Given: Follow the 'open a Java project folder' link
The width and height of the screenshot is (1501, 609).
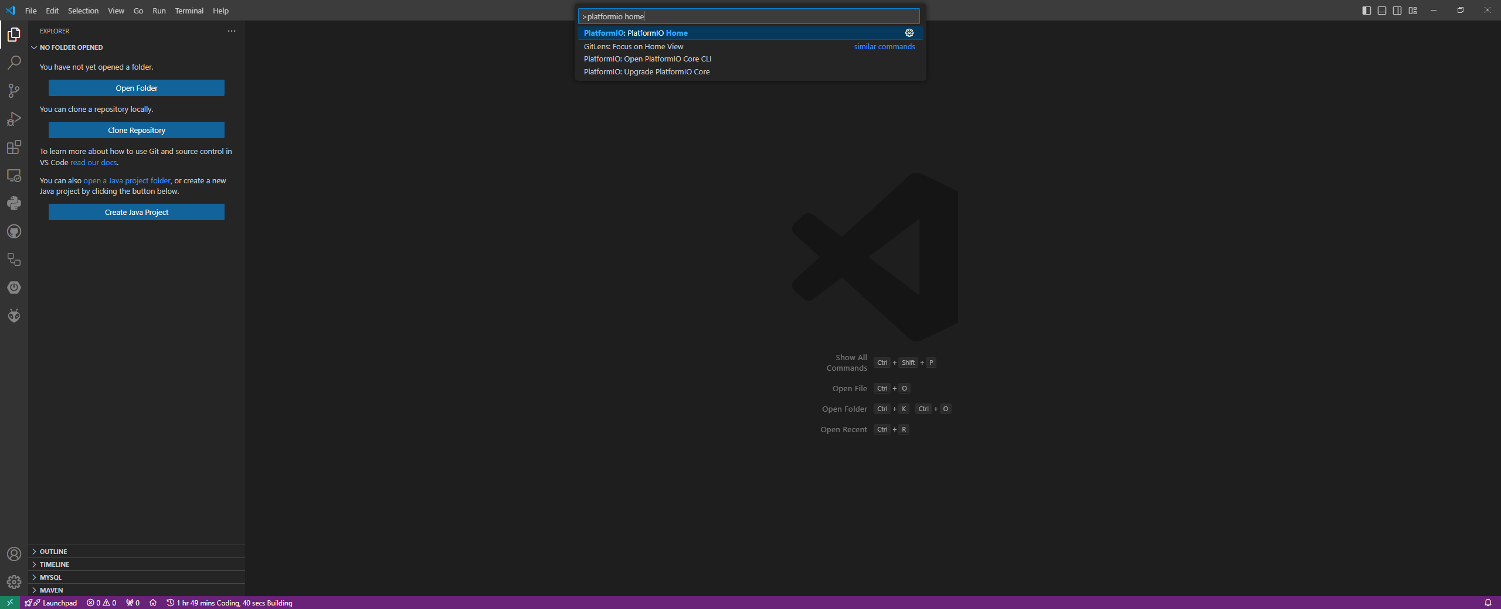Looking at the screenshot, I should [x=127, y=180].
